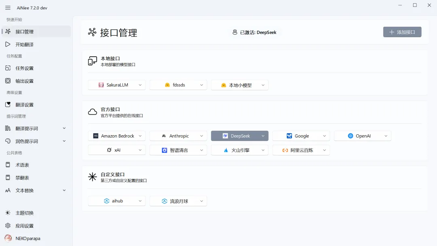Viewport: 437px width, 246px height.
Task: Click the NEKOparapa profile name
Action: pyautogui.click(x=28, y=238)
